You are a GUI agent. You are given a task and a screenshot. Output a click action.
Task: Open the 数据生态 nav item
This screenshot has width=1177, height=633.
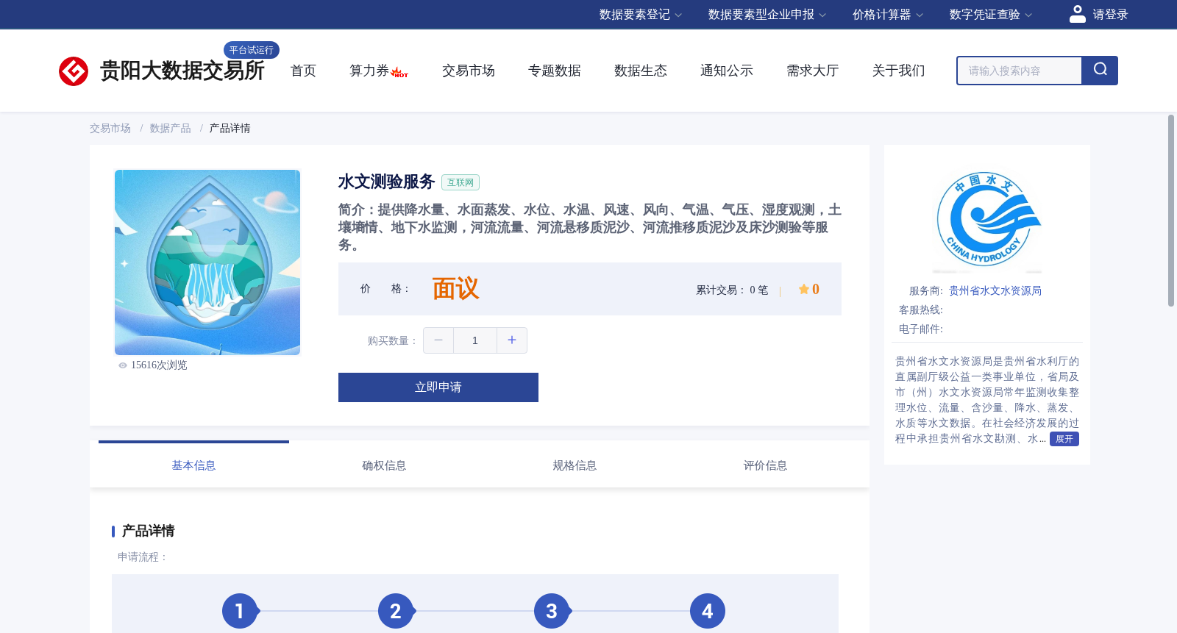[x=641, y=71]
